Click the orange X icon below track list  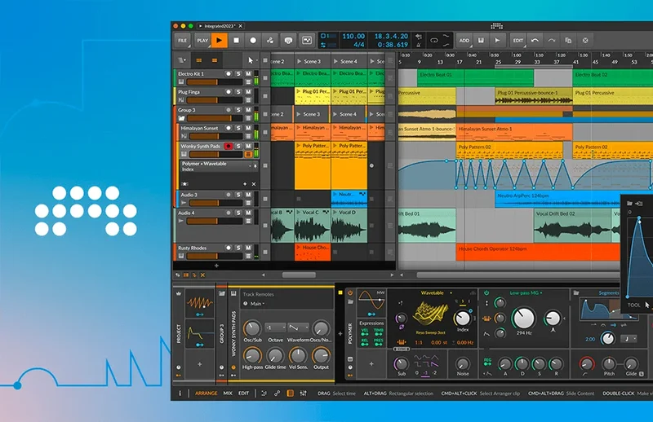tap(202, 275)
